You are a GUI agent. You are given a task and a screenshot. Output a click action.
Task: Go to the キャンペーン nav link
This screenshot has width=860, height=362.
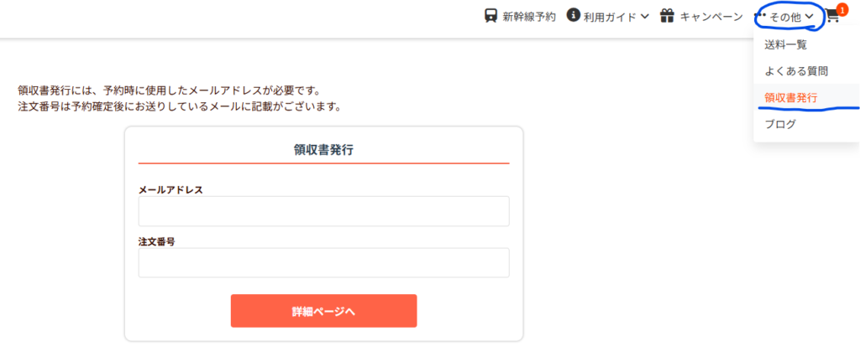tap(711, 17)
